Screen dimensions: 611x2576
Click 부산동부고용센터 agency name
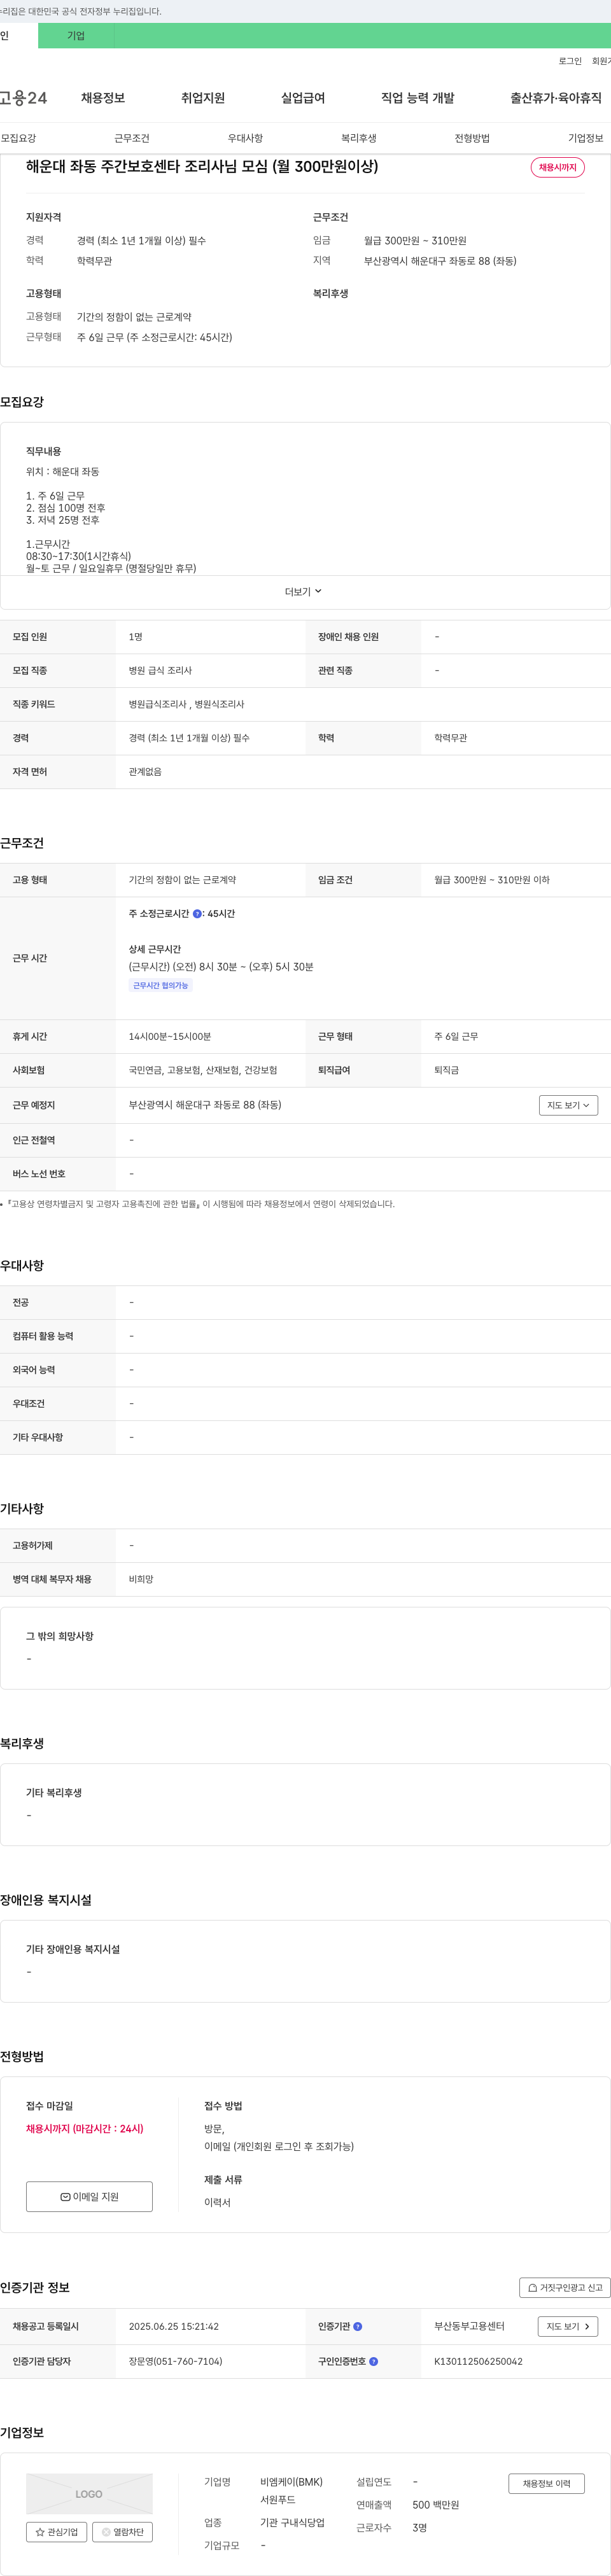point(469,2327)
